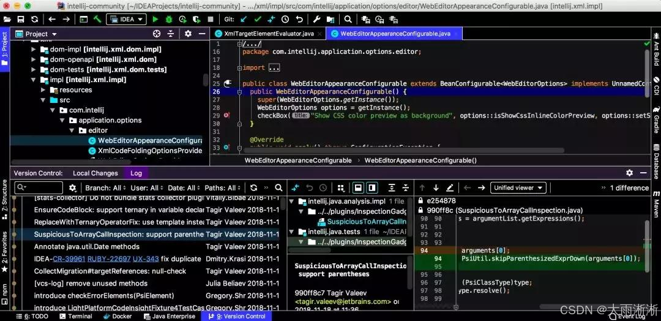
Task: Open the Date: All filter
Action: [x=184, y=187]
